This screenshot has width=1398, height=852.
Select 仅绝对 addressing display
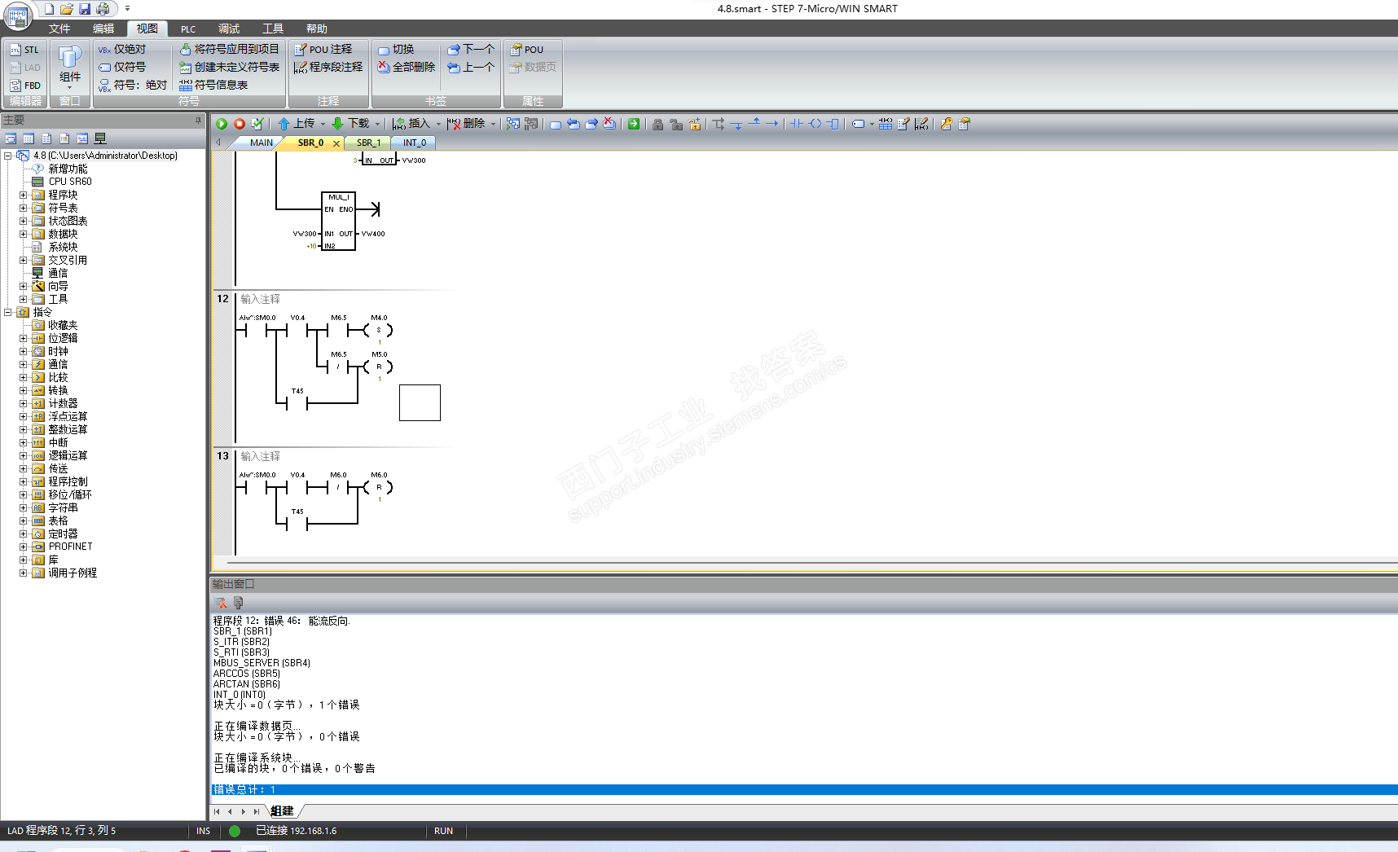point(122,50)
